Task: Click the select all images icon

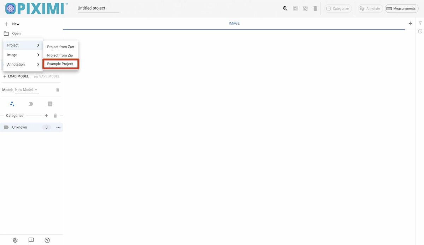Action: pyautogui.click(x=295, y=8)
